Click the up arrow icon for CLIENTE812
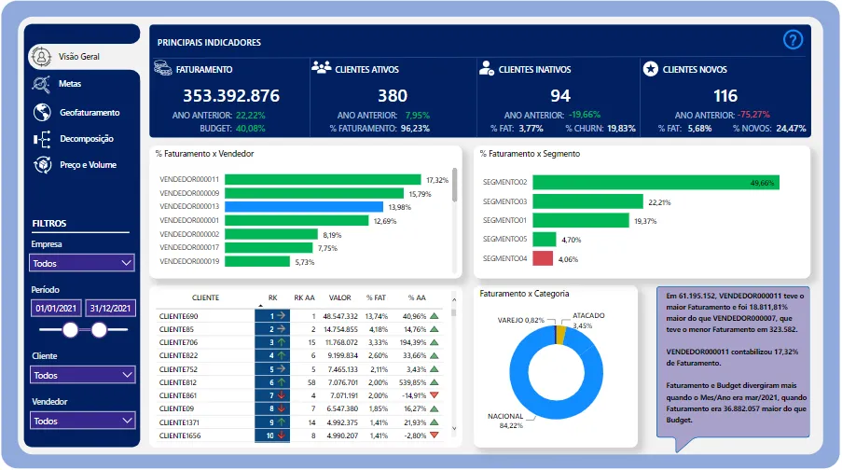 pyautogui.click(x=281, y=382)
